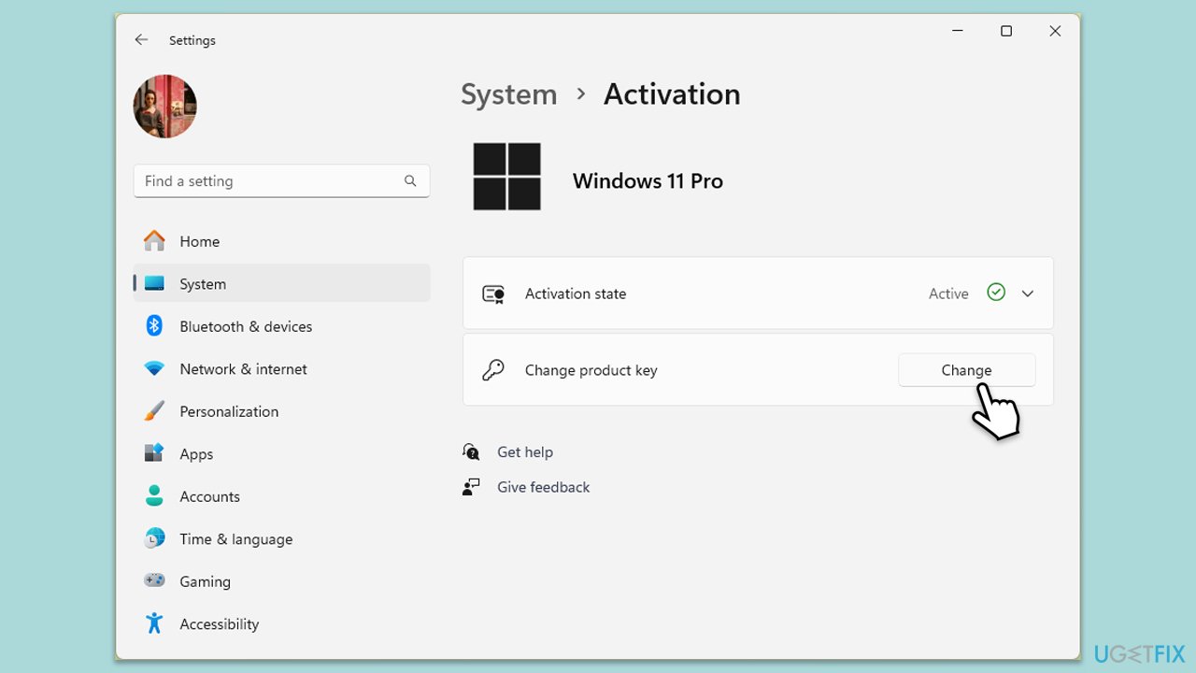Focus the Find a setting search box
Screen dimensions: 1196x673
click(281, 181)
